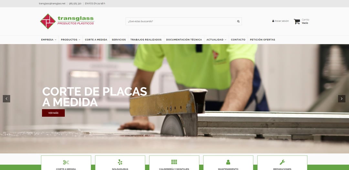Open the Mantenimiento service card label

[x=228, y=169]
